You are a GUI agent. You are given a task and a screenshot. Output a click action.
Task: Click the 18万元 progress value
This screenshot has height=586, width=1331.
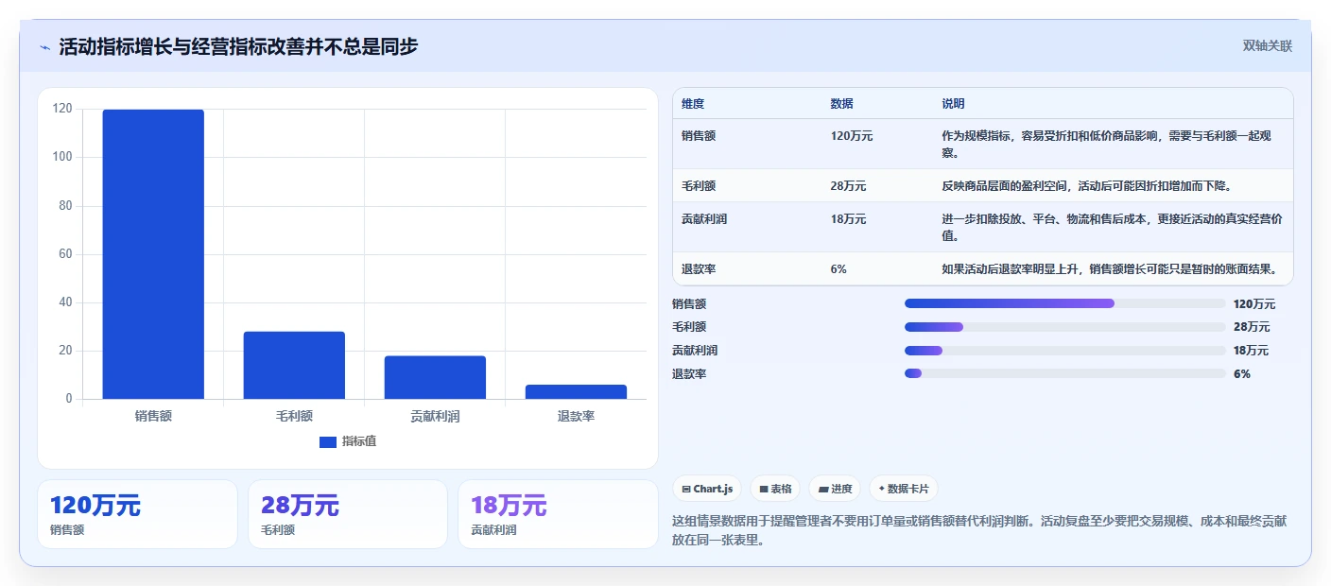click(1251, 351)
